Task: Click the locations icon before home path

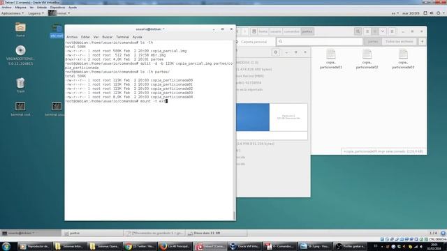Action: click(254, 31)
